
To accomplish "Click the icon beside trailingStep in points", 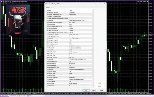I will (x=47, y=44).
